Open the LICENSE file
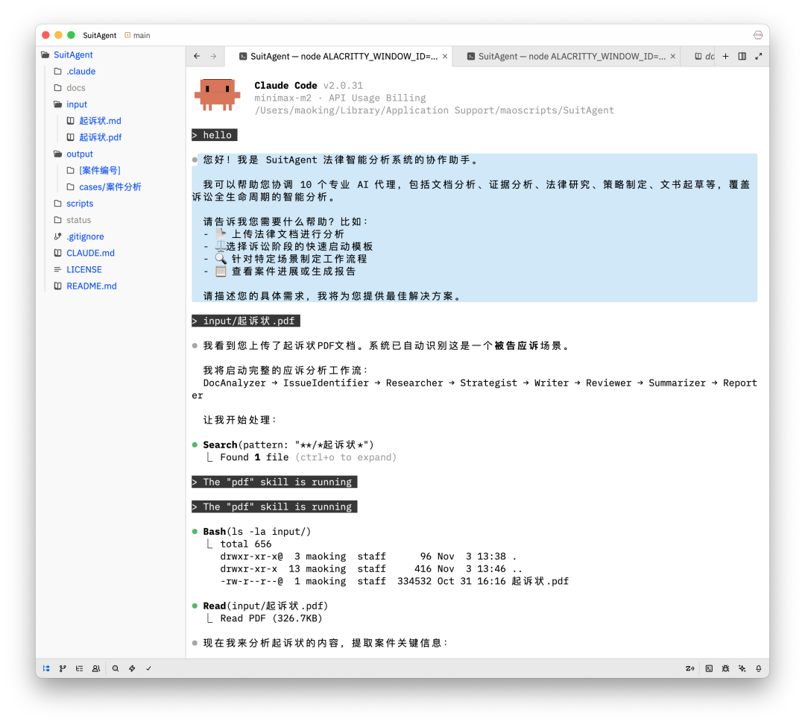The image size is (805, 725). point(83,269)
